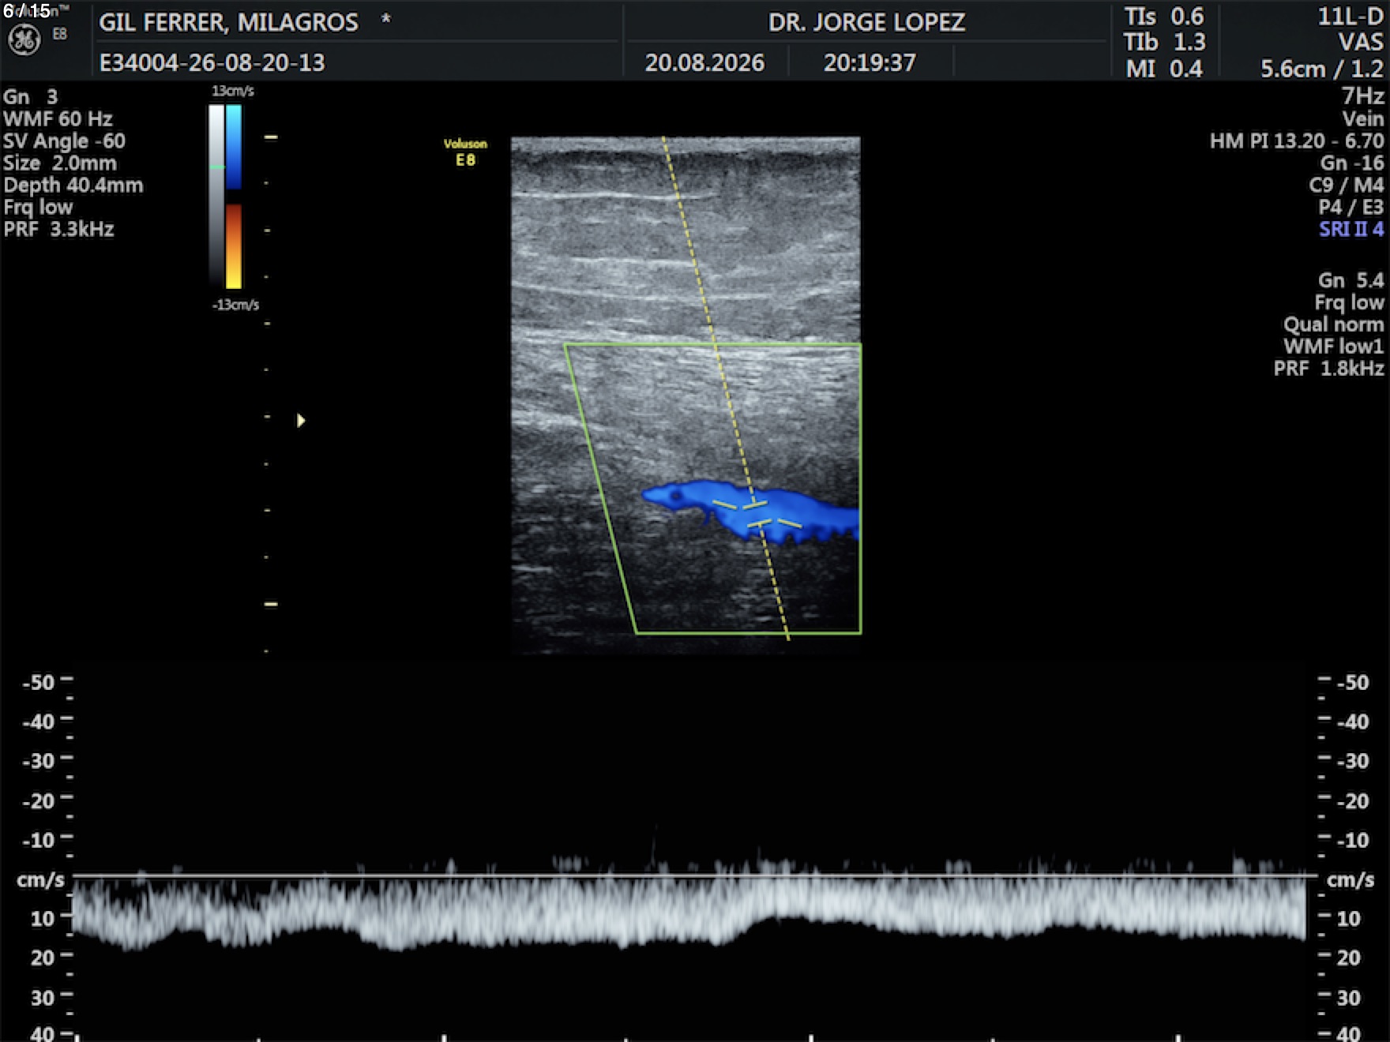Click the 6 / 15 image counter

27,11
